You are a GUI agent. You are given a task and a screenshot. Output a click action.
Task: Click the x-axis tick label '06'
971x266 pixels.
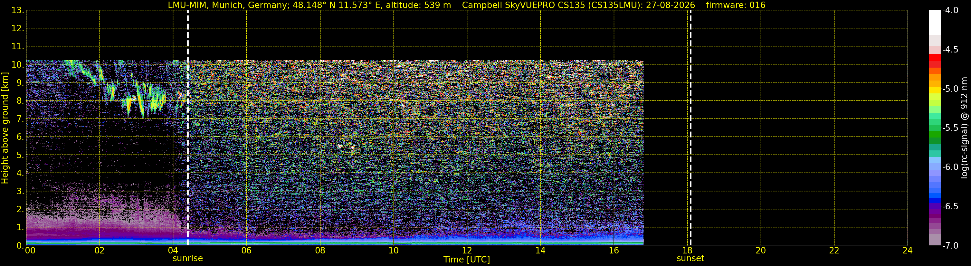(246, 251)
